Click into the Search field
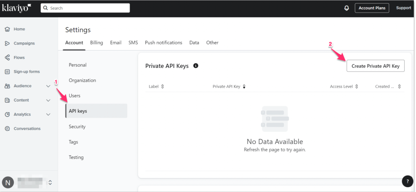The height and width of the screenshot is (192, 416). [x=85, y=8]
